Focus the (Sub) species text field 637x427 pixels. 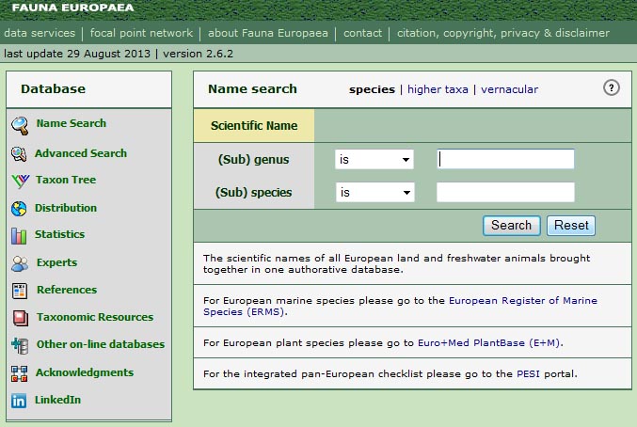[x=505, y=192]
